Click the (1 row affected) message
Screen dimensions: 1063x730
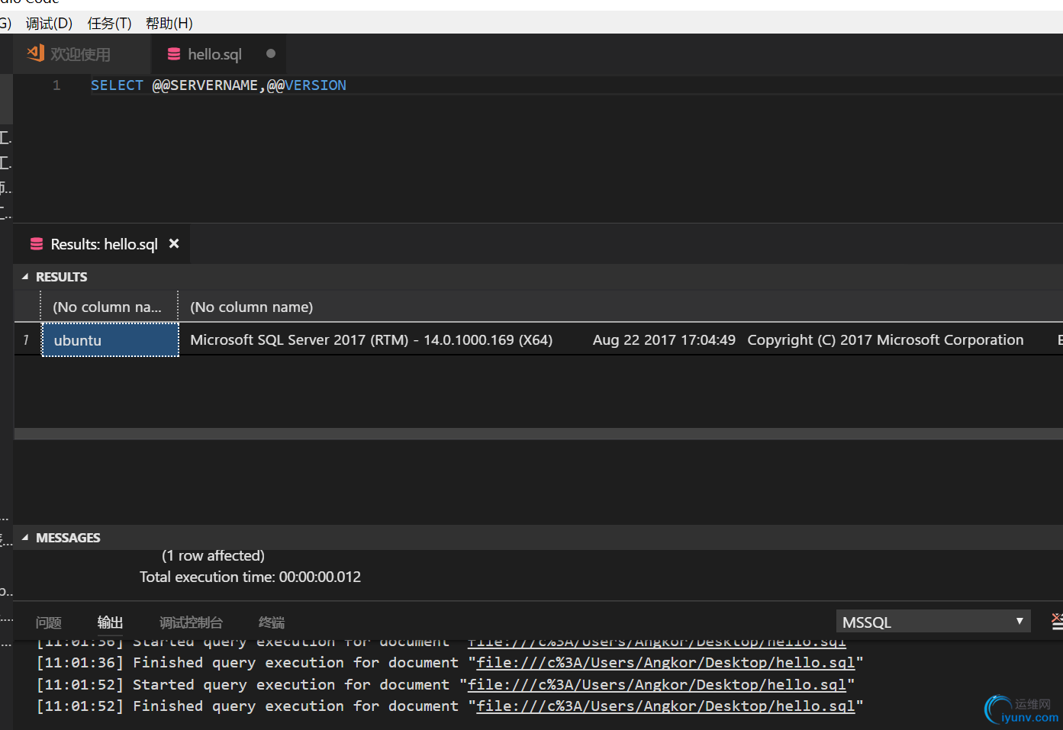point(213,555)
